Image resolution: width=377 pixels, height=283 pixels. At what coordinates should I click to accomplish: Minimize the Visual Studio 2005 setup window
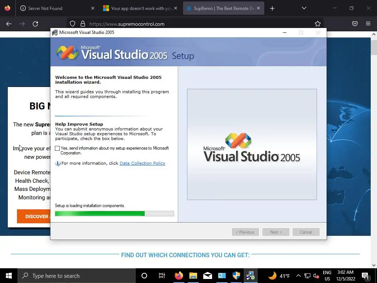pyautogui.click(x=285, y=32)
